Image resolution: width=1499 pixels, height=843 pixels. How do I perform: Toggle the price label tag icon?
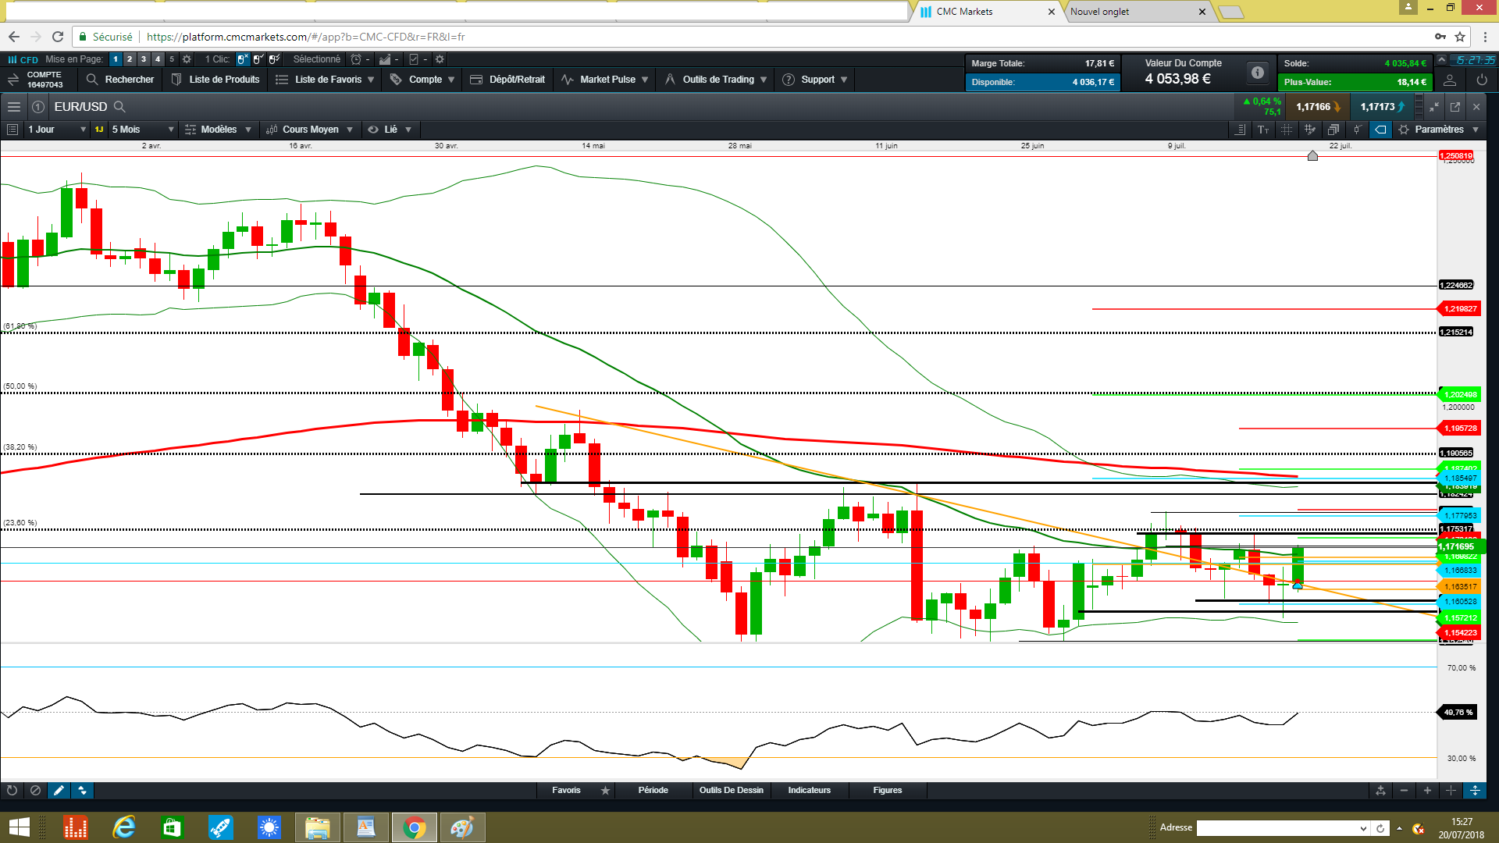point(1380,130)
